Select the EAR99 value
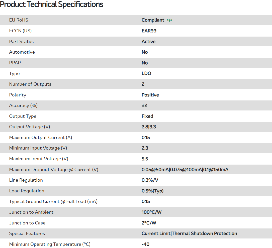Screen dimensions: 272x248 tap(149, 31)
